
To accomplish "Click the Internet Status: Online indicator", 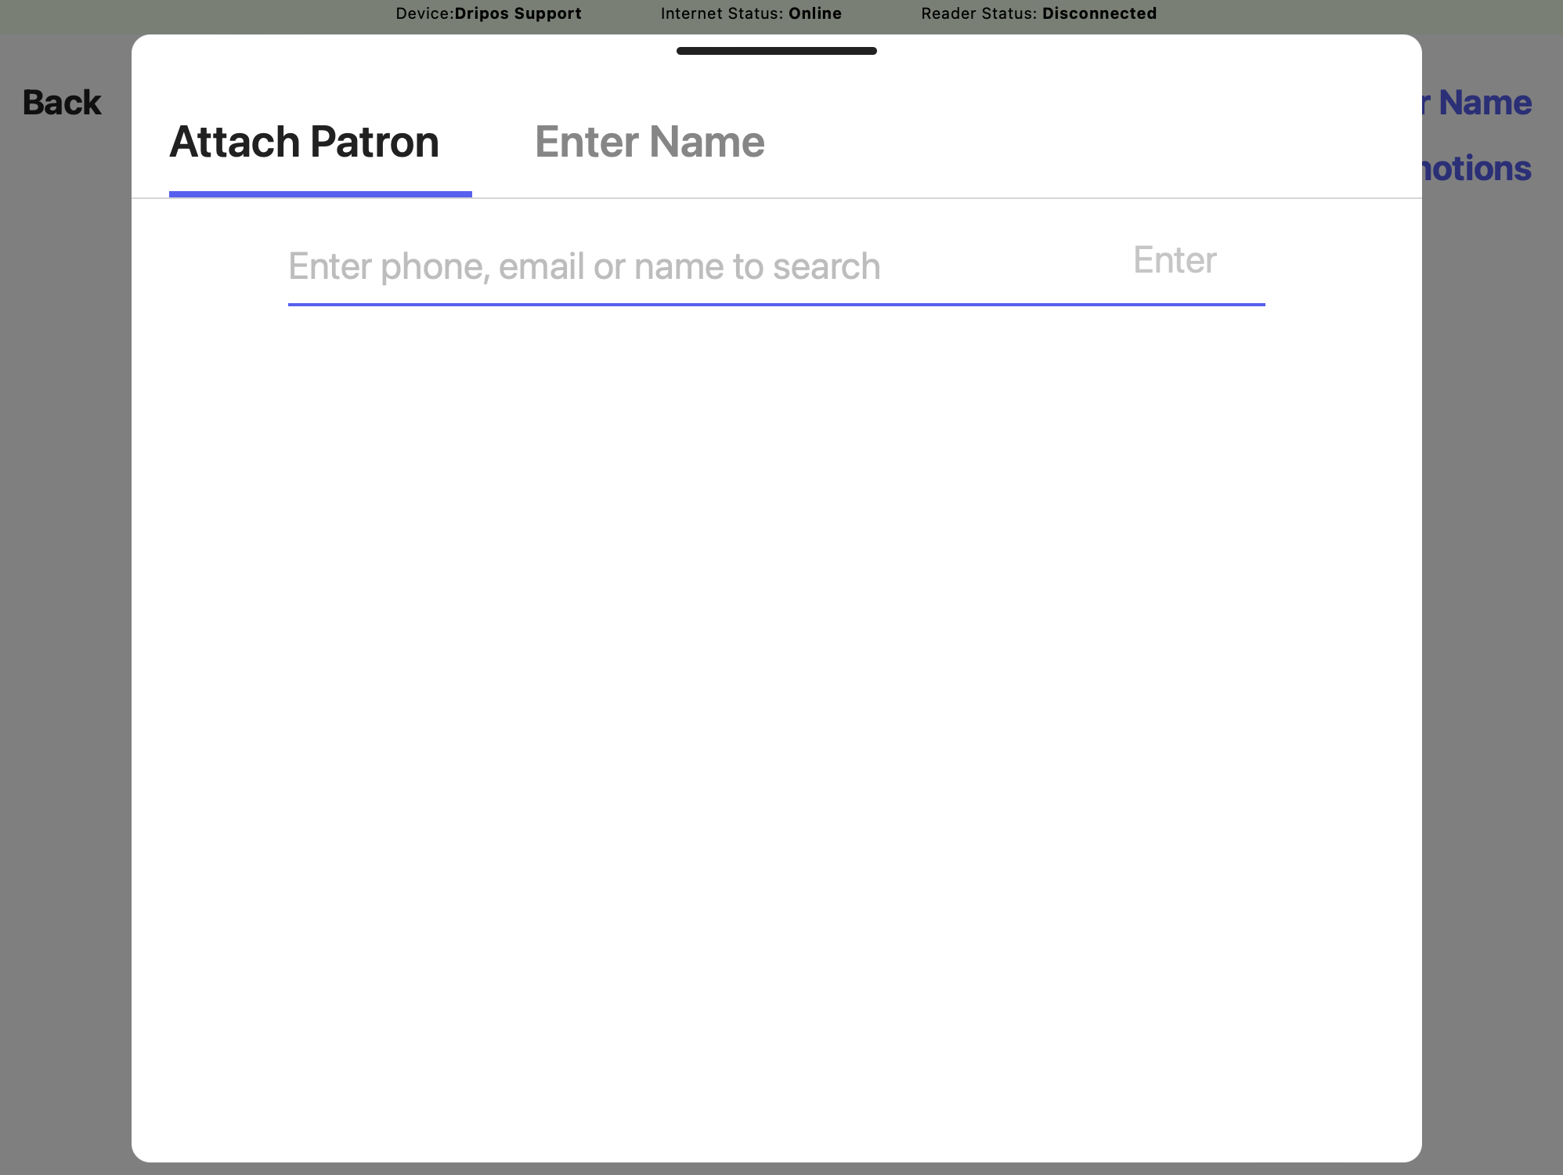I will 751,13.
